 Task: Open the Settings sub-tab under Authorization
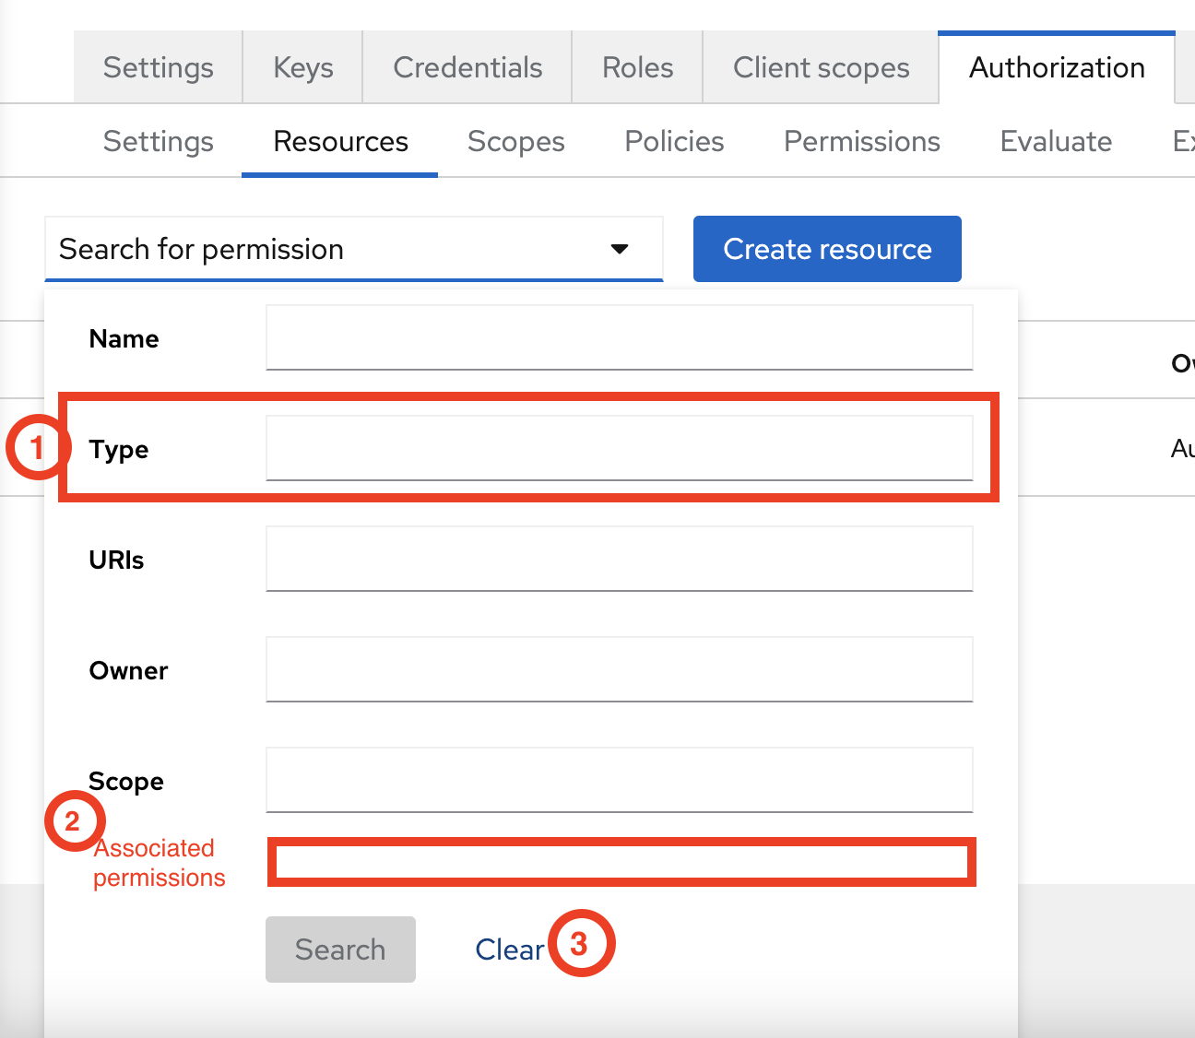coord(158,141)
